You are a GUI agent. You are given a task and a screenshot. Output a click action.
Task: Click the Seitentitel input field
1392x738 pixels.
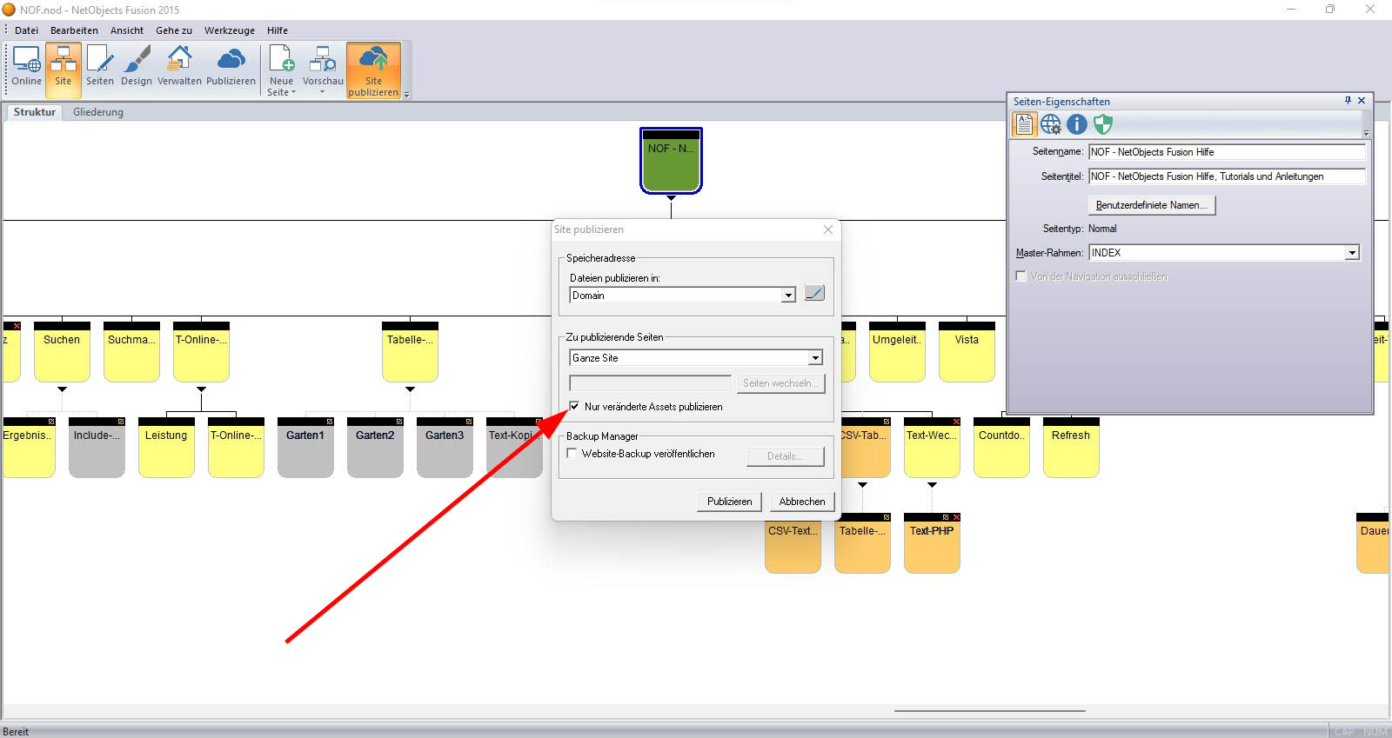click(x=1226, y=176)
